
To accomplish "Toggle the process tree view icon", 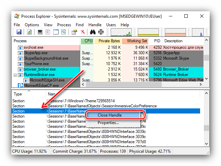I will [48, 32].
